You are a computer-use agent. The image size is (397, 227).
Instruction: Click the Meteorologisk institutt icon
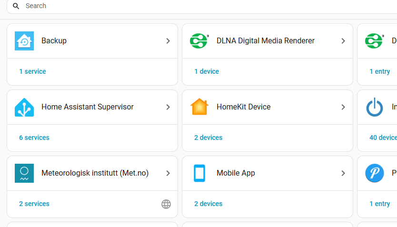click(x=24, y=173)
